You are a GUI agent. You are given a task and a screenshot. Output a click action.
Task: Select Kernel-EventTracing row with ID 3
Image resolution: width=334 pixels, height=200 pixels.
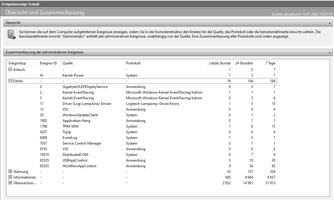click(x=142, y=98)
